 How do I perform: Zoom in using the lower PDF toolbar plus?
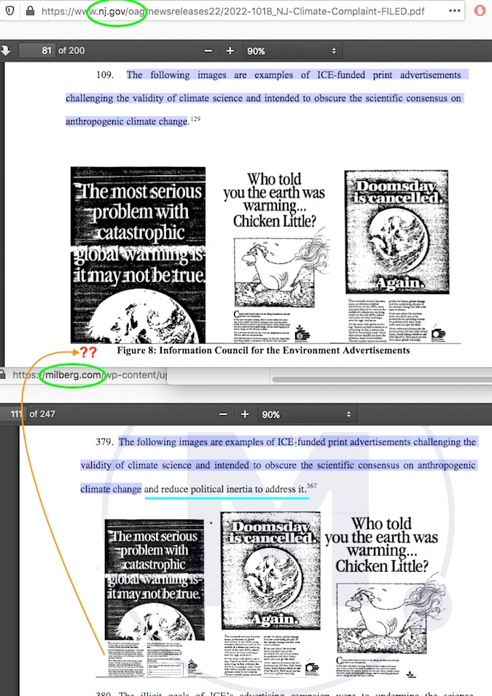(x=245, y=414)
